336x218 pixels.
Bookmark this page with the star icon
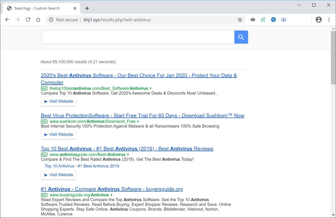coord(240,20)
